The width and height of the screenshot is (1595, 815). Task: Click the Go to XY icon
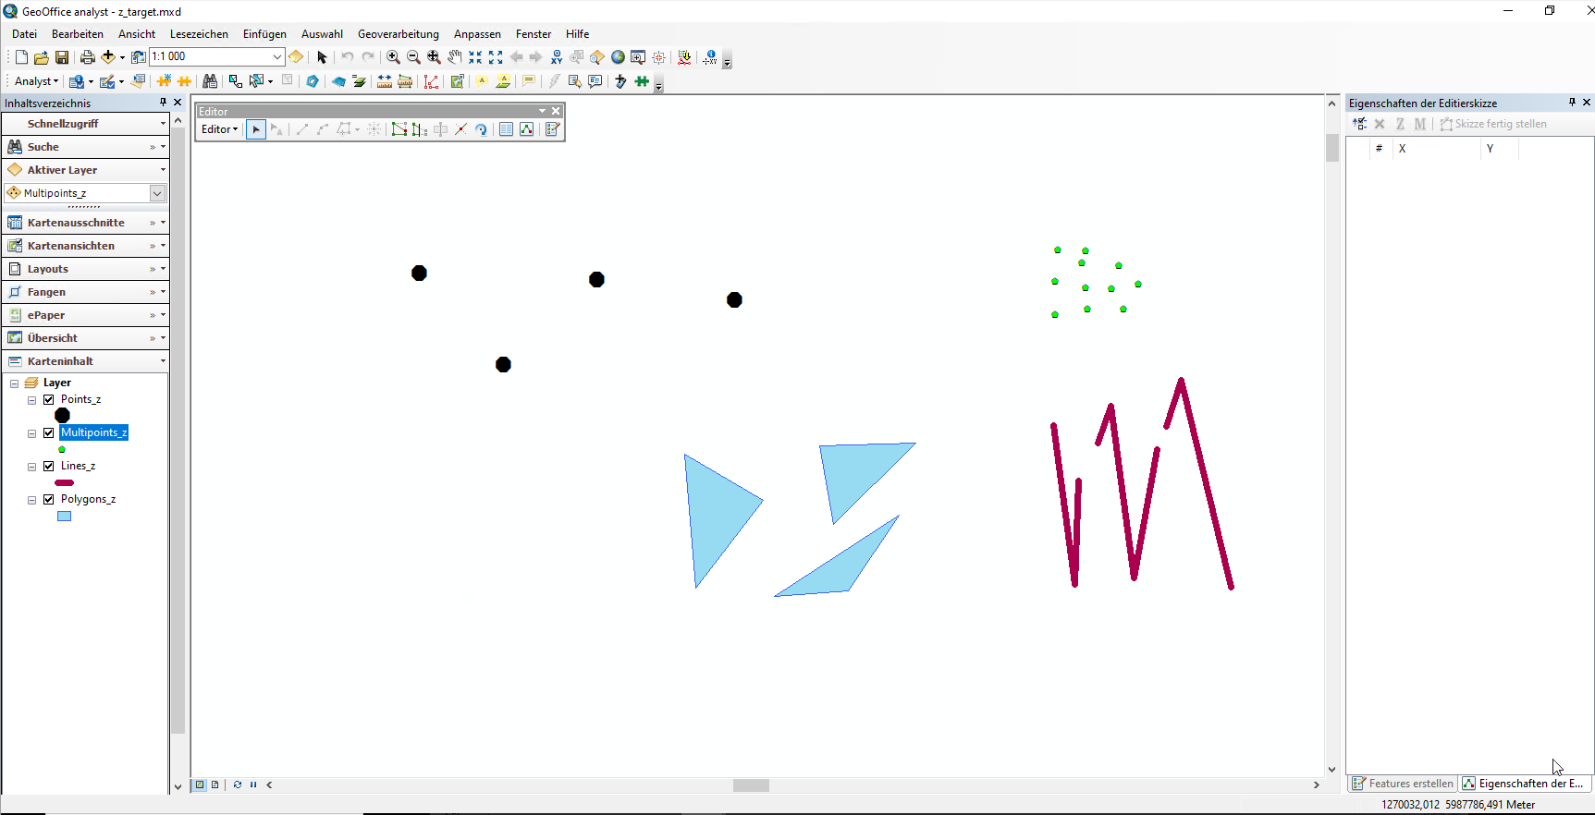click(557, 57)
